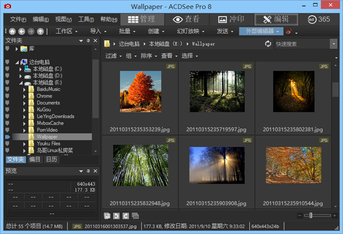Select thumbnail 20110315235353239.jpg with red tree
Viewport: 343px width, 234px height.
point(140,91)
